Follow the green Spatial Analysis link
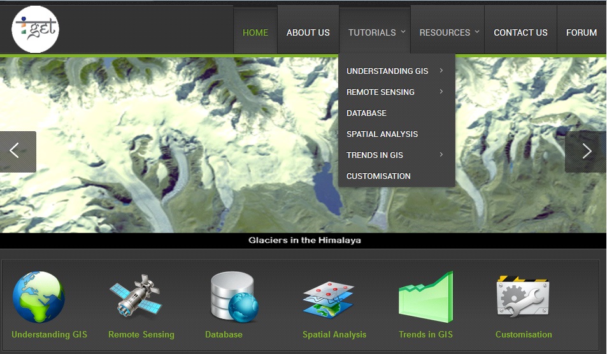Viewport: 607px width, 354px height. 334,335
